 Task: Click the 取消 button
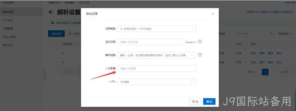[195, 102]
